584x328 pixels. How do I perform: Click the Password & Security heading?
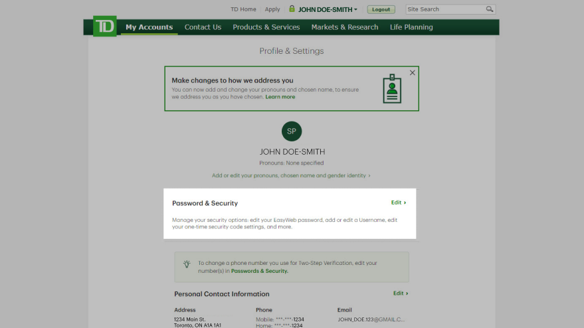tap(205, 203)
